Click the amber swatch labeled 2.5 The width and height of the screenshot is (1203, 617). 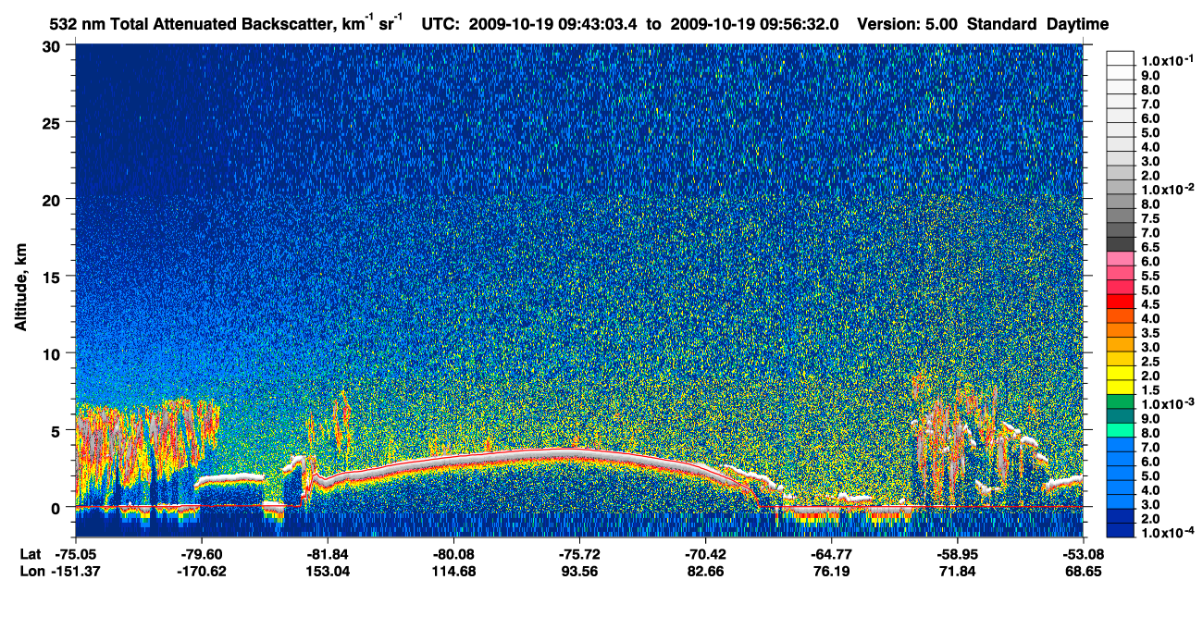coord(1120,360)
